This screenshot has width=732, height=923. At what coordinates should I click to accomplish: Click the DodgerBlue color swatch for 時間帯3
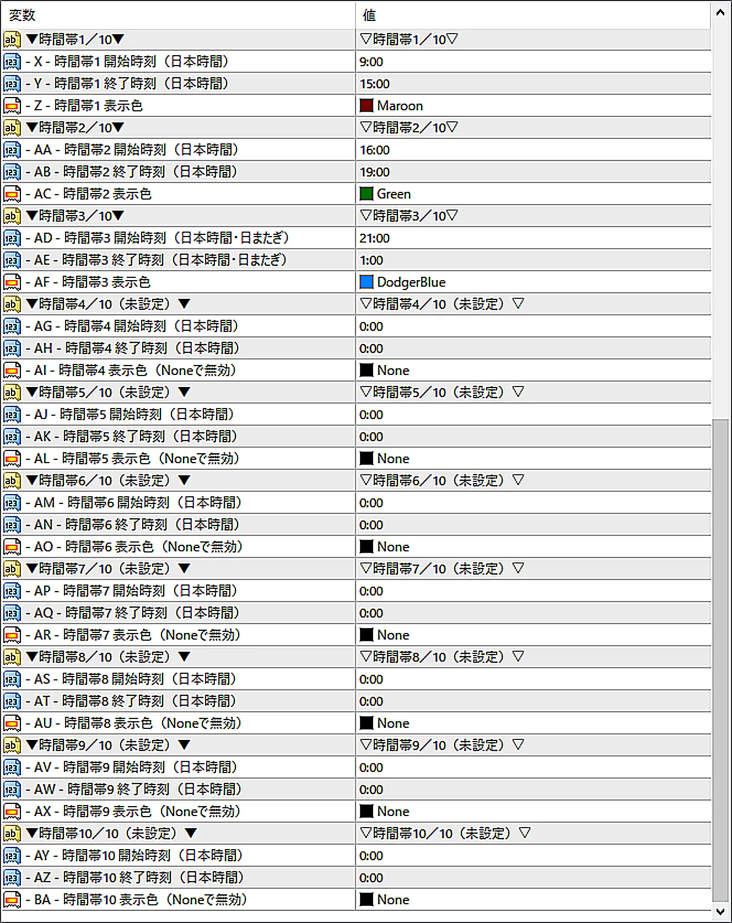[x=367, y=282]
